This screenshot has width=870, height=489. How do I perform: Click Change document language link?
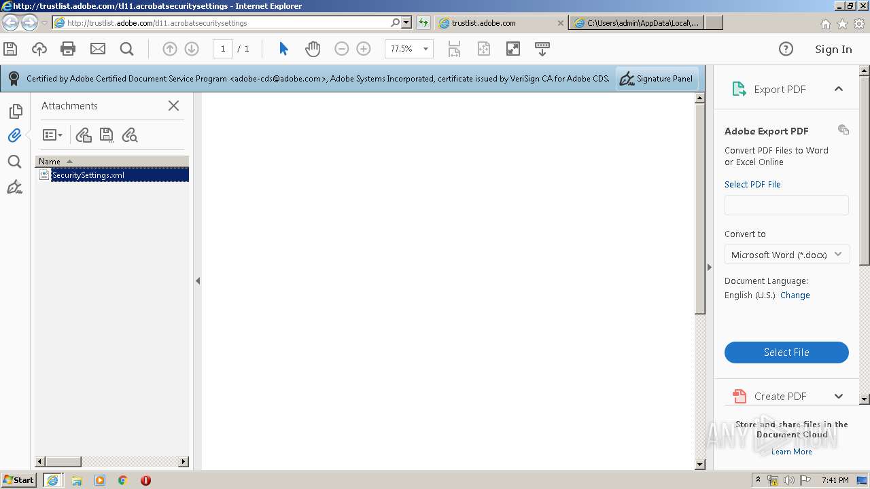(795, 295)
